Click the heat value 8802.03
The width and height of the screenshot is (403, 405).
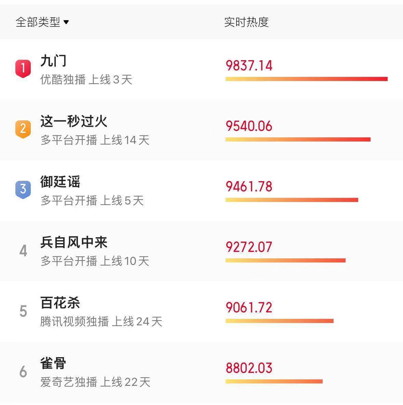(x=249, y=368)
